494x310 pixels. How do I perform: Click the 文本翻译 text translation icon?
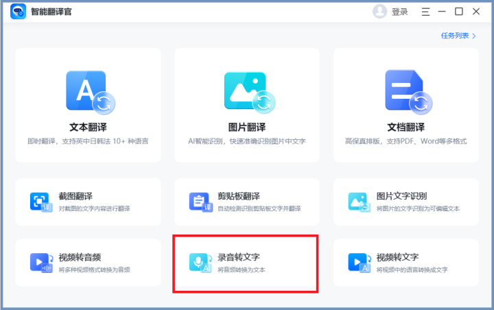point(89,92)
